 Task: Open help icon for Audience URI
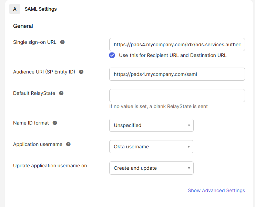(x=81, y=72)
